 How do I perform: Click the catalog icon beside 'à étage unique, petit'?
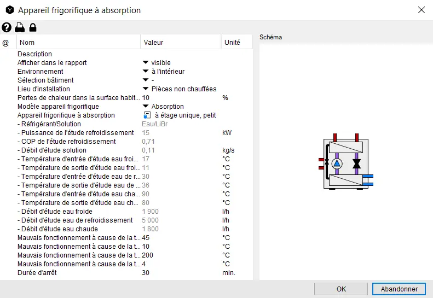(x=147, y=115)
